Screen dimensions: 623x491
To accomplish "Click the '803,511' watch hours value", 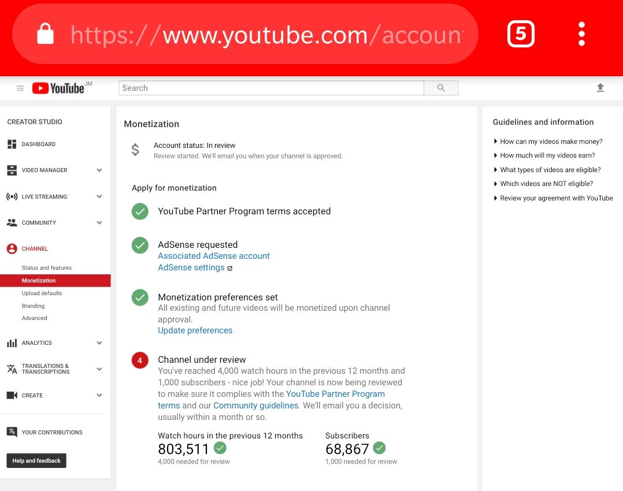I will [x=184, y=449].
